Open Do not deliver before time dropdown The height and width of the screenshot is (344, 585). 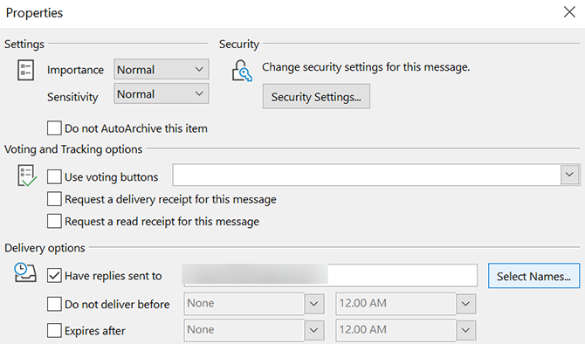465,304
